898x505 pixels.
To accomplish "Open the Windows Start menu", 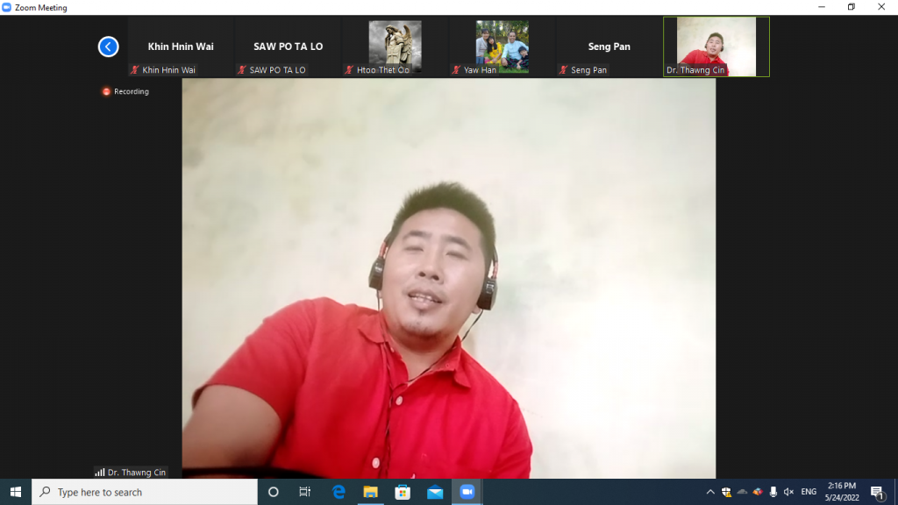I will [16, 492].
